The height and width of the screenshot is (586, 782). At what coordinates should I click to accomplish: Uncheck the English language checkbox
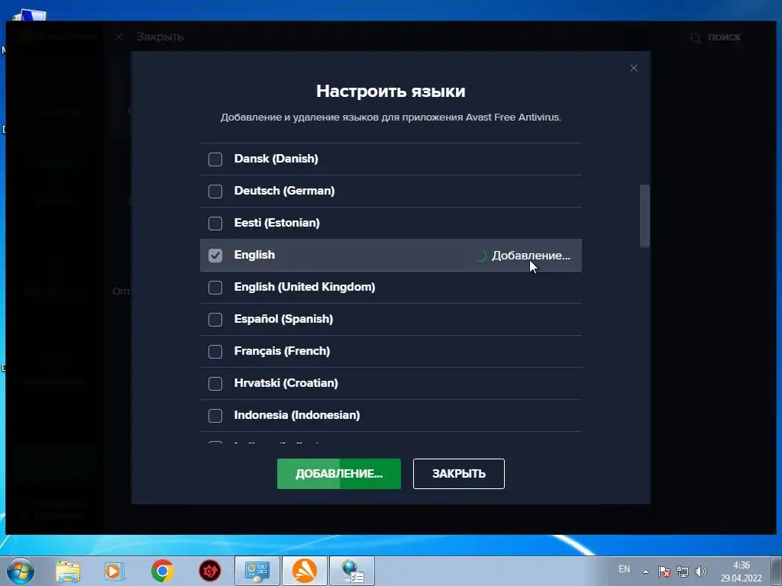[x=215, y=255]
